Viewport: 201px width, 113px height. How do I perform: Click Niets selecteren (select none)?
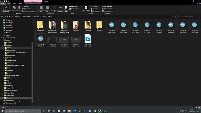pyautogui.click(x=107, y=9)
